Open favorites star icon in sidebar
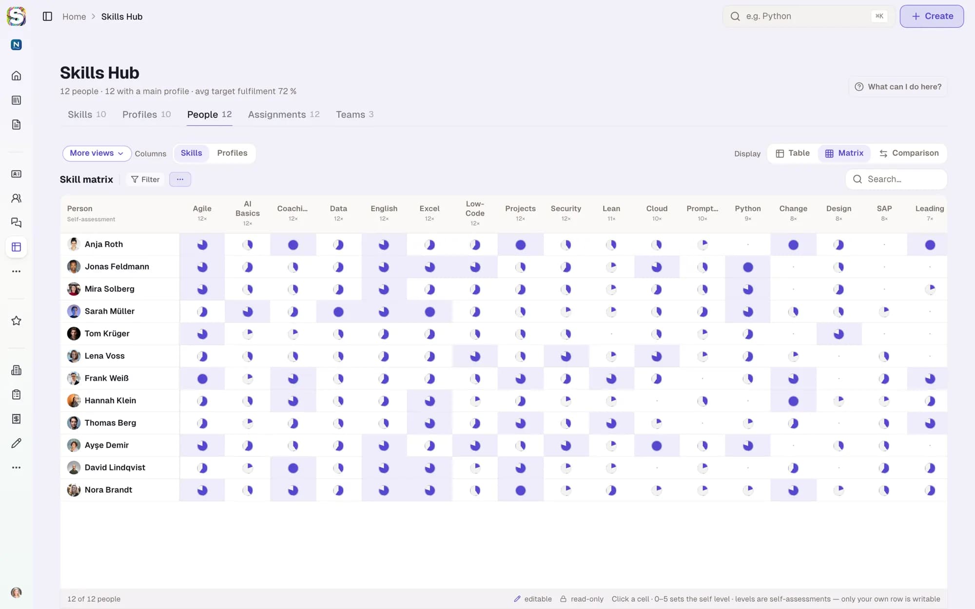 [16, 321]
